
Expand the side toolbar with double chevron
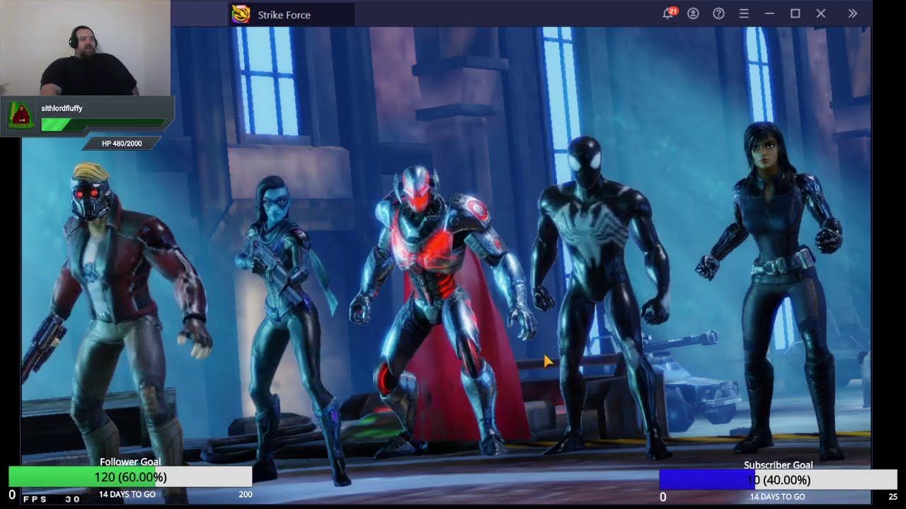852,13
